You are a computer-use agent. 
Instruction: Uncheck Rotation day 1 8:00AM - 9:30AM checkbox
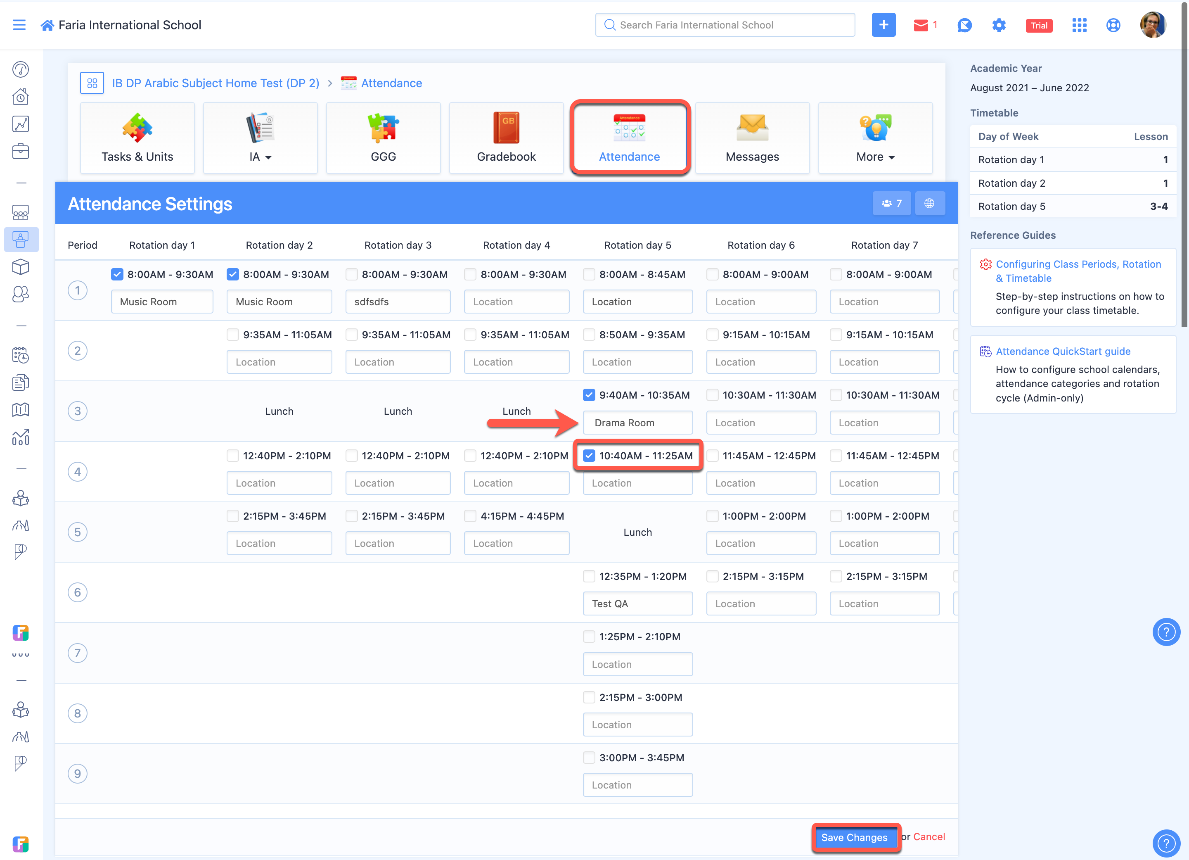pyautogui.click(x=117, y=274)
